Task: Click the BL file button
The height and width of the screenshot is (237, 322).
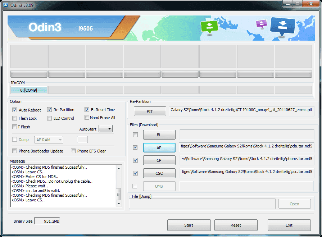Action: [159, 135]
